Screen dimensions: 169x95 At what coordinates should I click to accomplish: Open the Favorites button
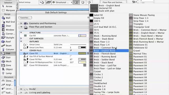[25, 18]
